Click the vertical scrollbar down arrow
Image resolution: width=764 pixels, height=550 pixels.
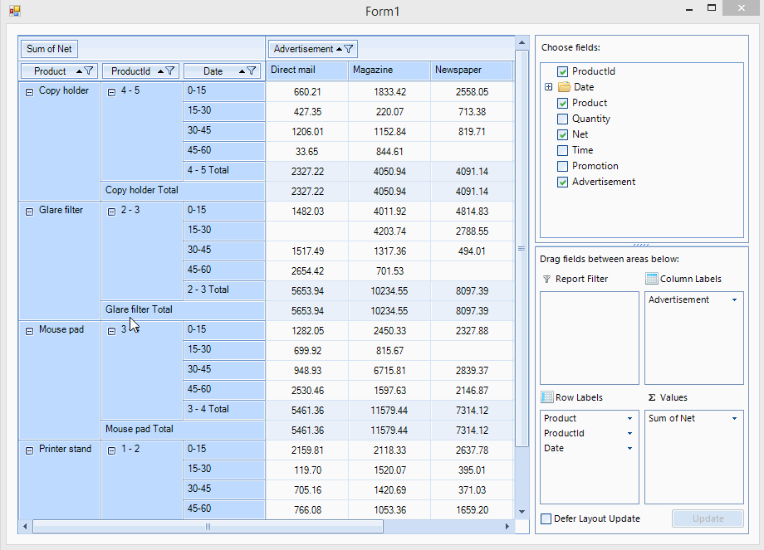(522, 511)
